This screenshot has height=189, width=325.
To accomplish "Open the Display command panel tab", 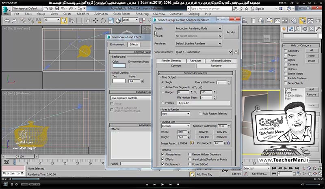I will point(312,29).
